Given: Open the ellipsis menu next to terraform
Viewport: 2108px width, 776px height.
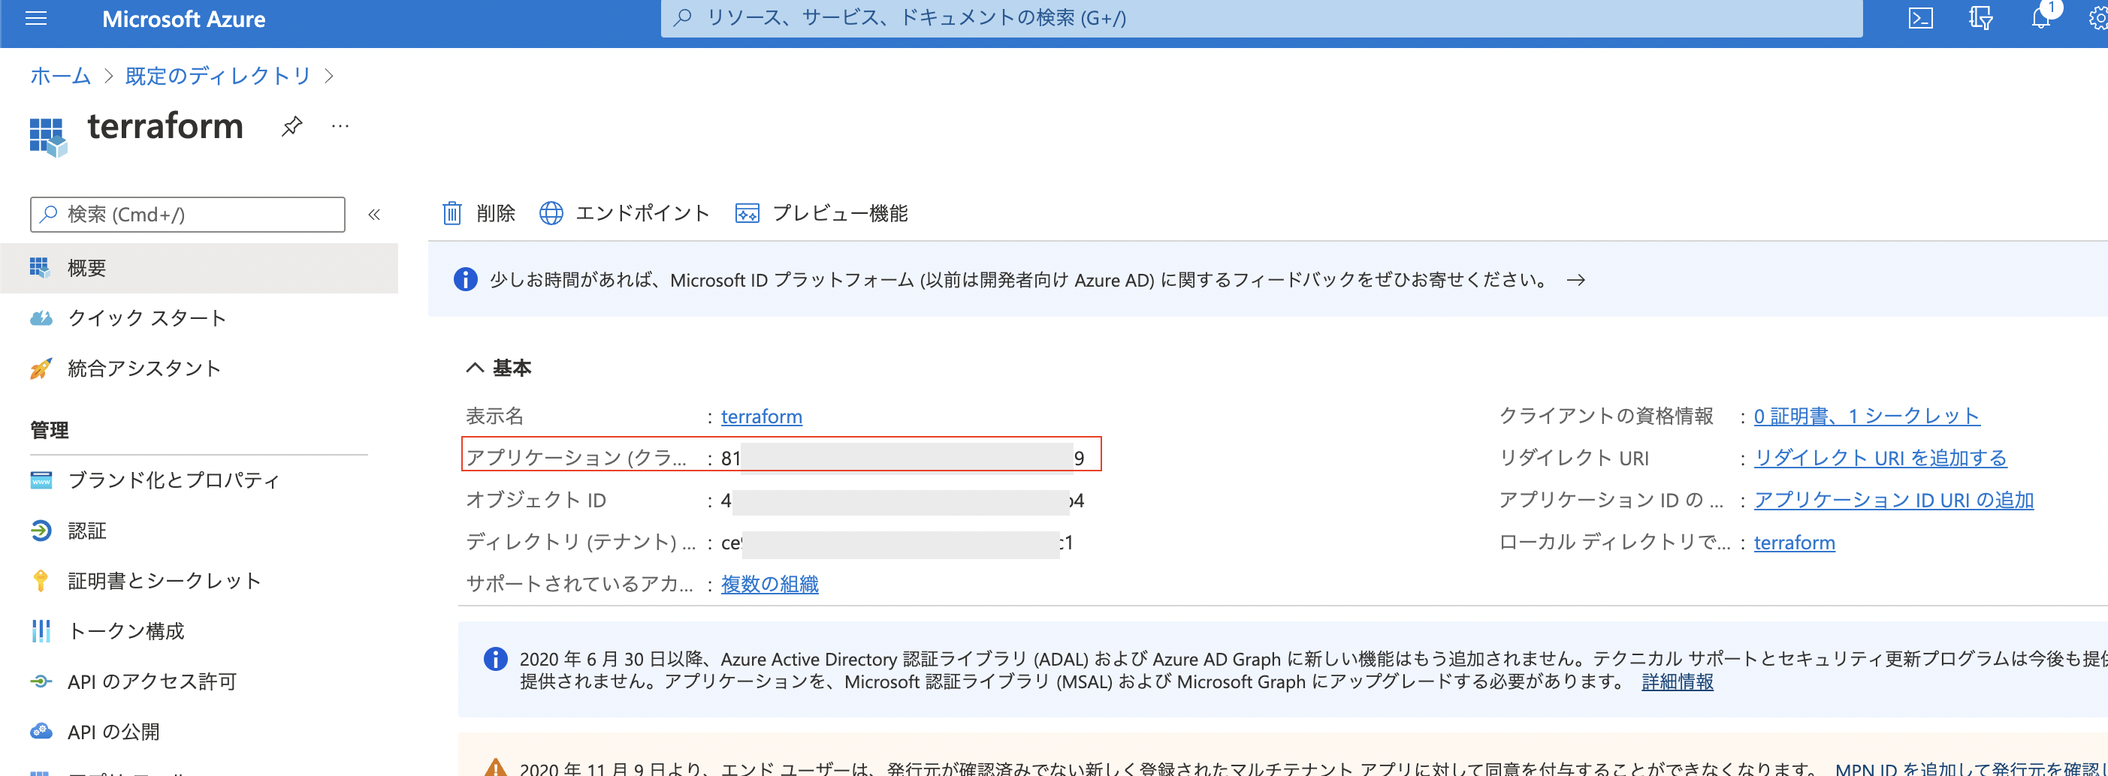Looking at the screenshot, I should click(x=340, y=127).
